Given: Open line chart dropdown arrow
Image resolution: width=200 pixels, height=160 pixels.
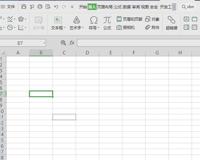Looking at the screenshot, I should click(14, 19).
